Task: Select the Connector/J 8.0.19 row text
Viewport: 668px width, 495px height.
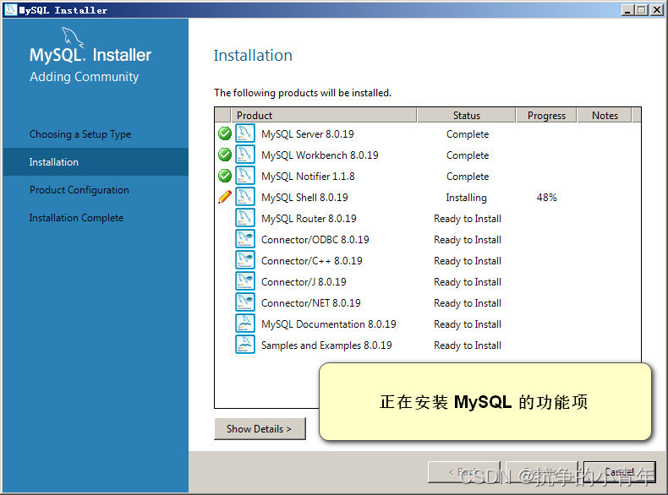Action: tap(304, 282)
